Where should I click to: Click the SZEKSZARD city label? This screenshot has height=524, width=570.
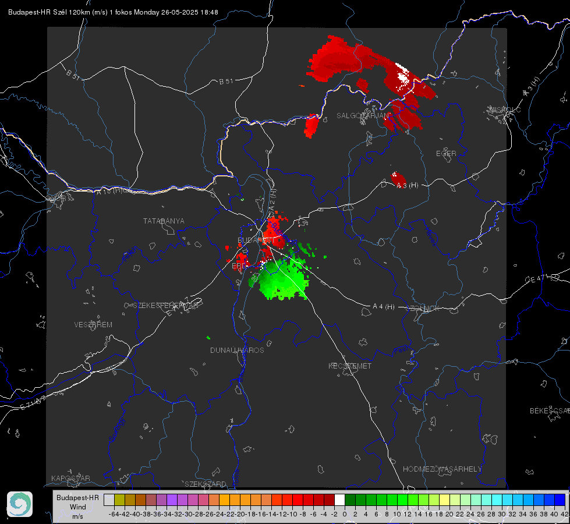(206, 484)
